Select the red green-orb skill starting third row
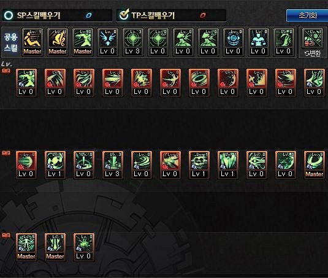The image size is (328, 278). coord(26,165)
